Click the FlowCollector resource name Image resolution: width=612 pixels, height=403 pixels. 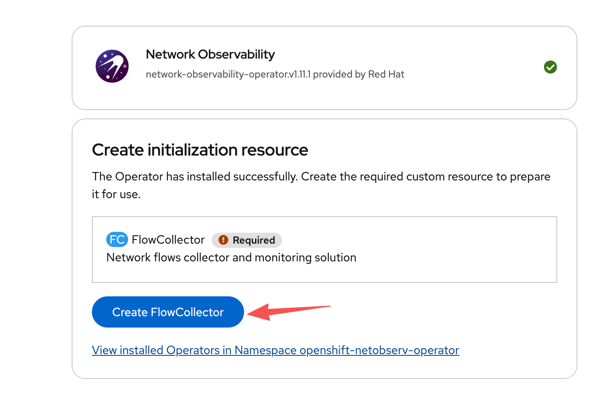(x=168, y=240)
